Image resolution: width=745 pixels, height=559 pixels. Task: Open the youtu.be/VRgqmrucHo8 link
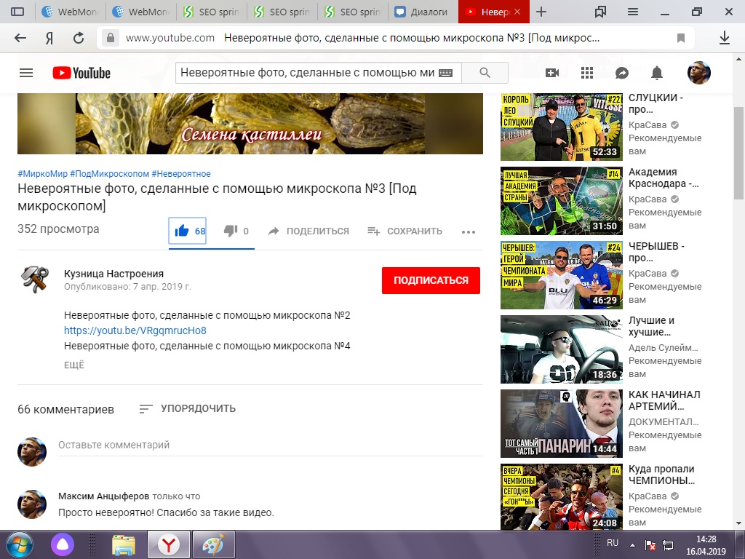(135, 330)
